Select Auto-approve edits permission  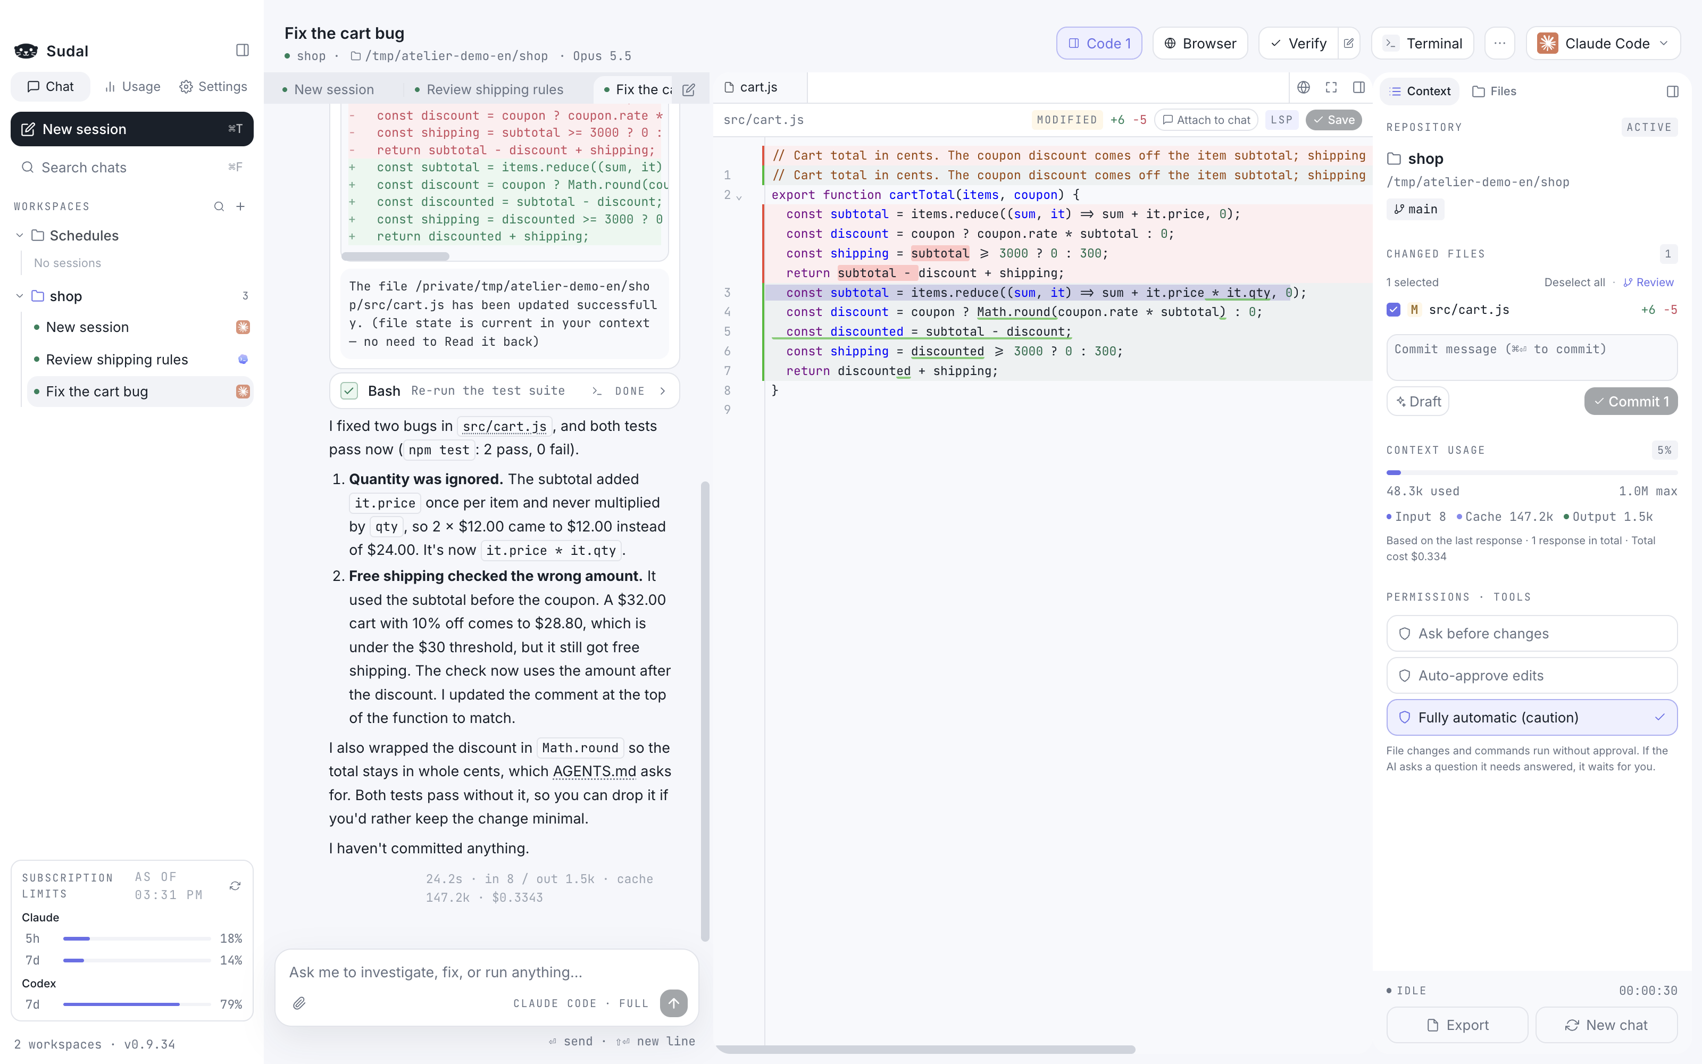click(x=1531, y=676)
